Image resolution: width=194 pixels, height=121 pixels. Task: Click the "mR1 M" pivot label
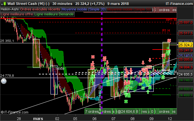tap(171, 20)
